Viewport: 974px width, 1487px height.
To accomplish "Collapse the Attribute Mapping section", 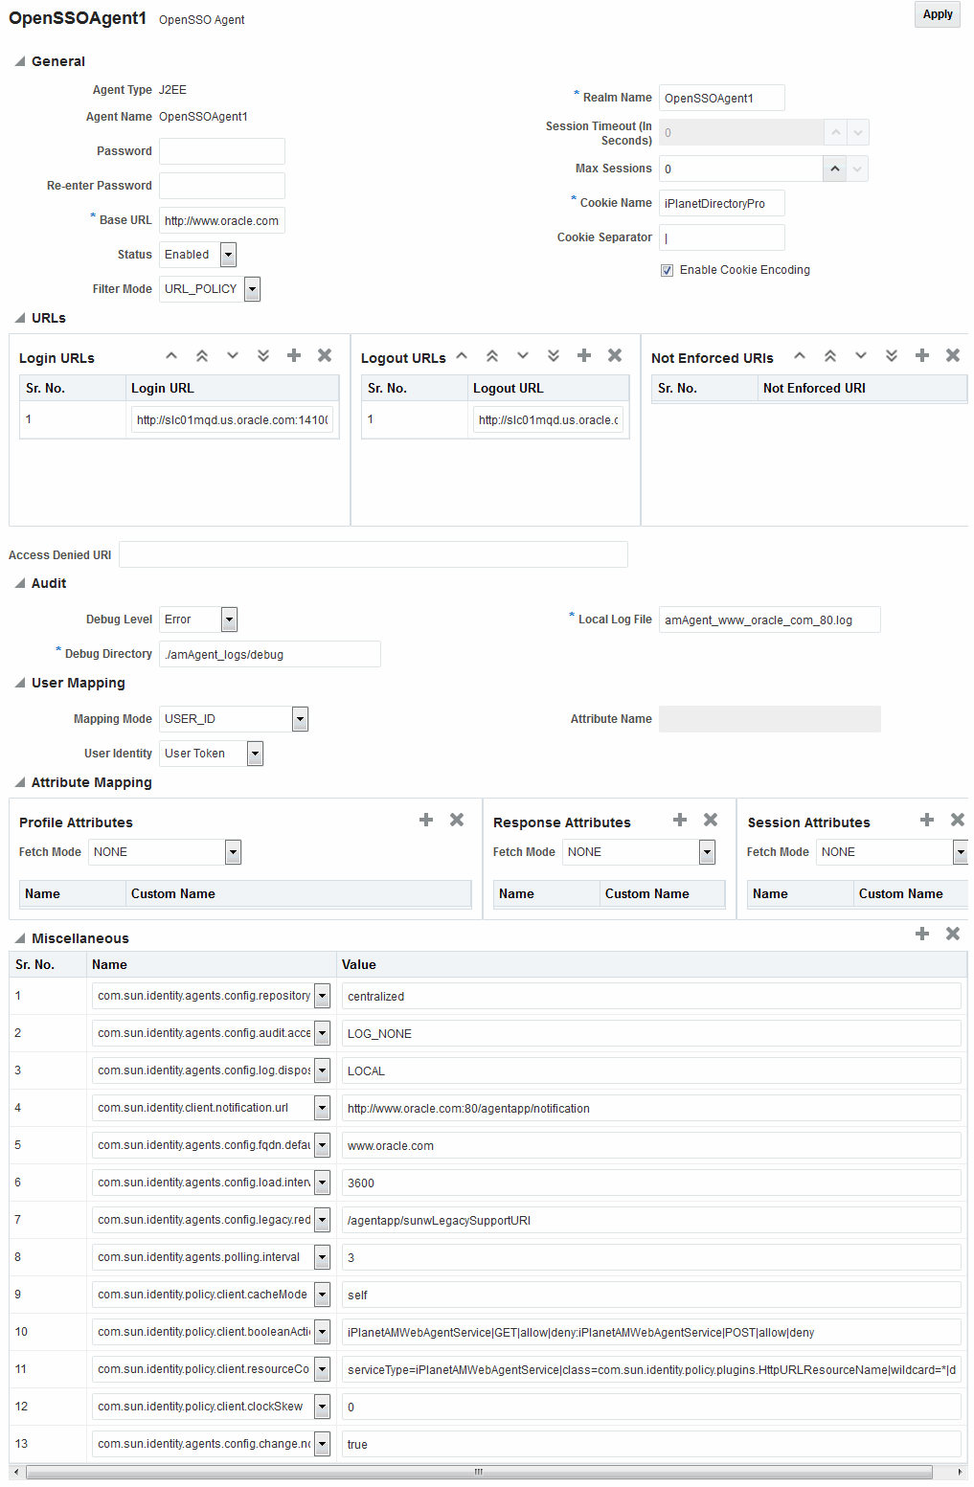I will [x=19, y=782].
